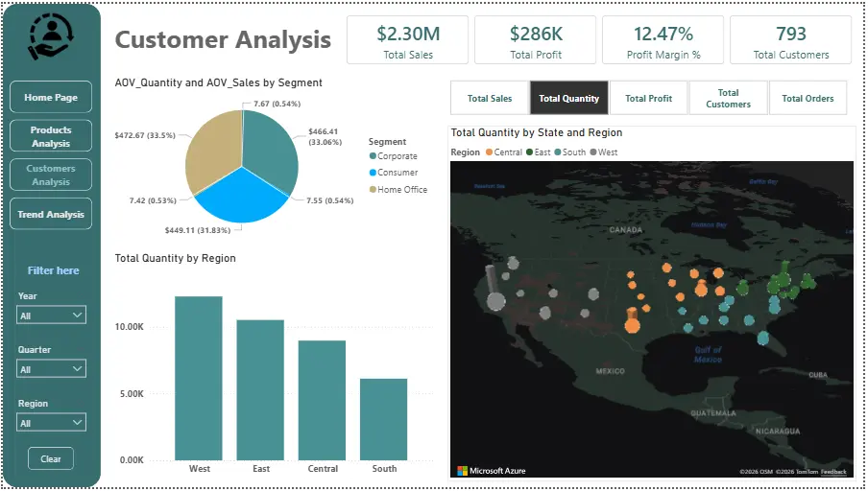The width and height of the screenshot is (868, 491).
Task: Click the 10.00K axis label
Action: click(130, 327)
